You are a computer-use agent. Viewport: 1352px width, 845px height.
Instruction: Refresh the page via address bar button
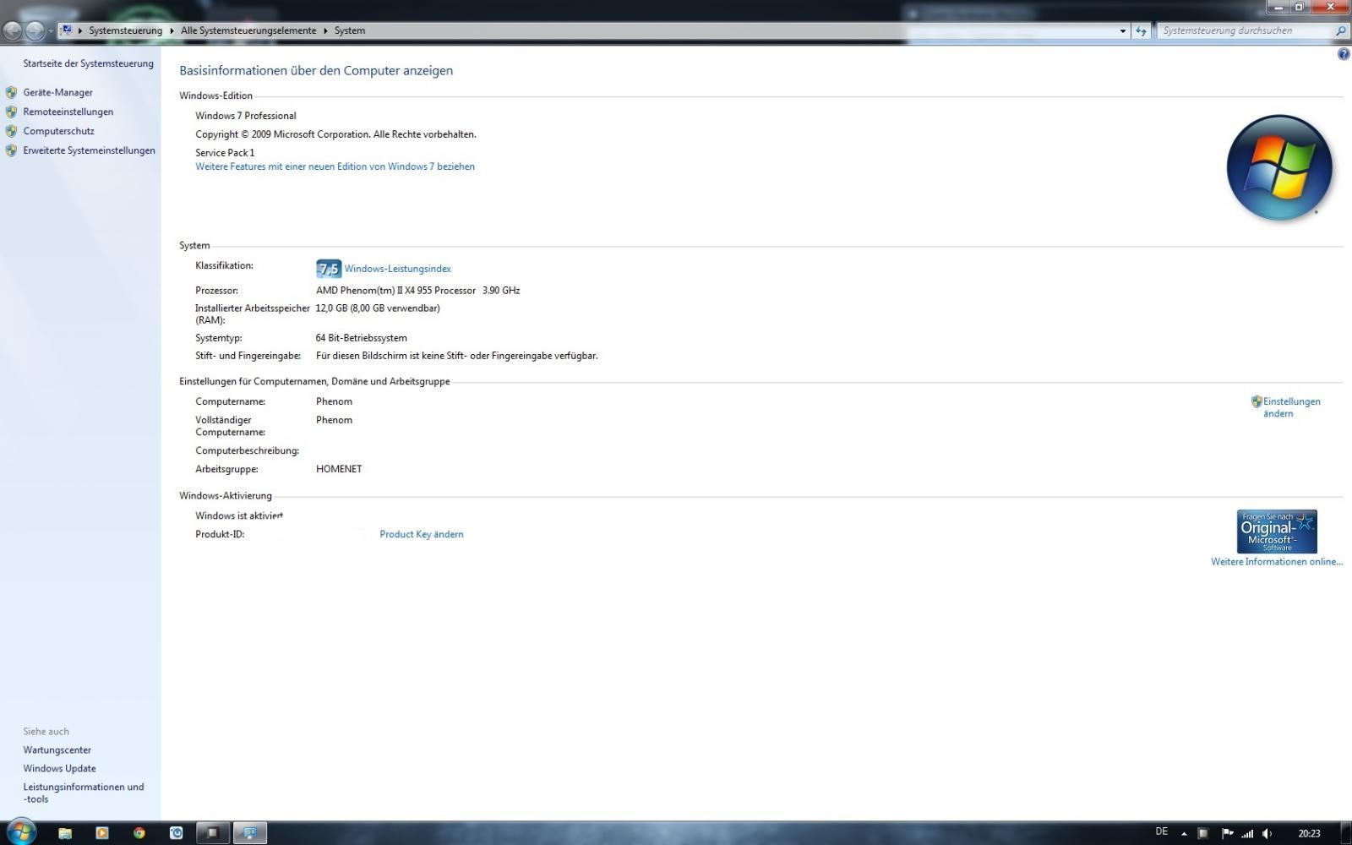pos(1141,31)
